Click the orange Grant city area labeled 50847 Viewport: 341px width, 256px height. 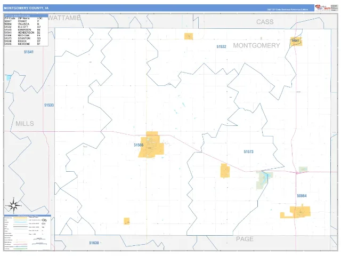click(296, 42)
